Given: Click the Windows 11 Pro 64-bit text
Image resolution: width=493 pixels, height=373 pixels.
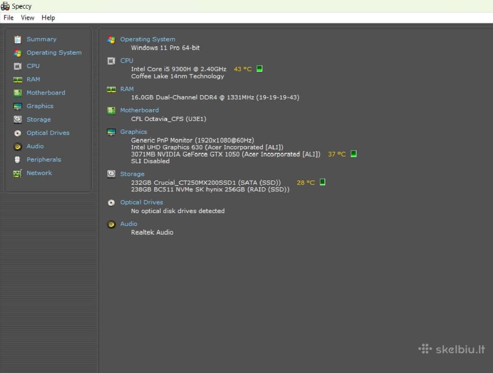Looking at the screenshot, I should point(165,48).
